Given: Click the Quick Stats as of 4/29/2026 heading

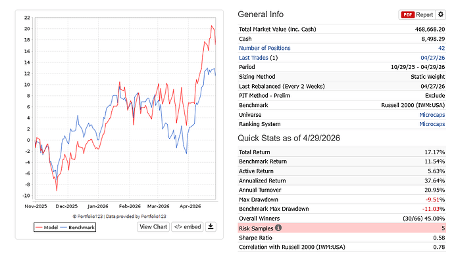Looking at the screenshot, I should pyautogui.click(x=289, y=138).
